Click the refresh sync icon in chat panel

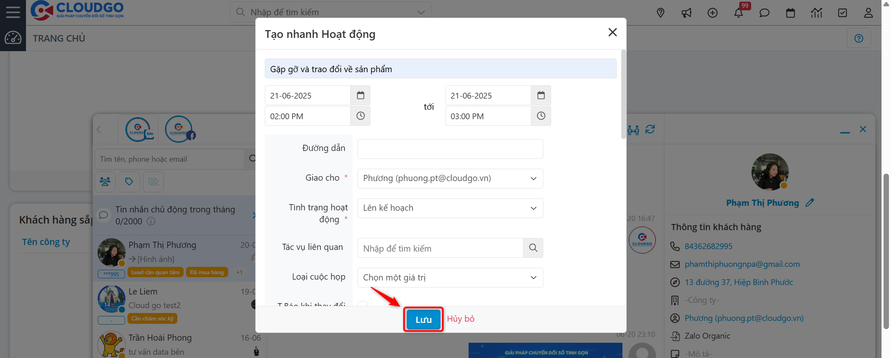(650, 130)
